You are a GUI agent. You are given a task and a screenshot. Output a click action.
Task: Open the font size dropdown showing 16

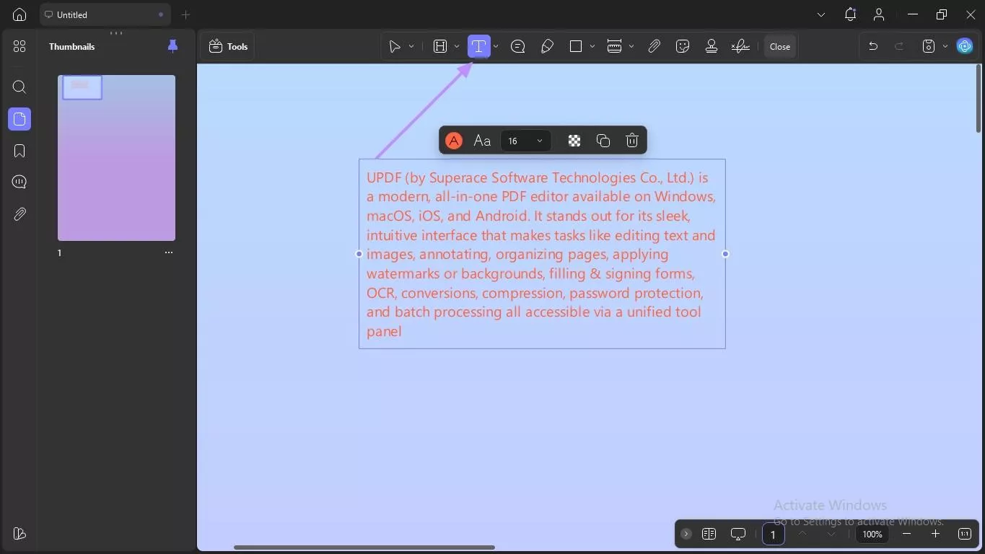[x=525, y=141]
